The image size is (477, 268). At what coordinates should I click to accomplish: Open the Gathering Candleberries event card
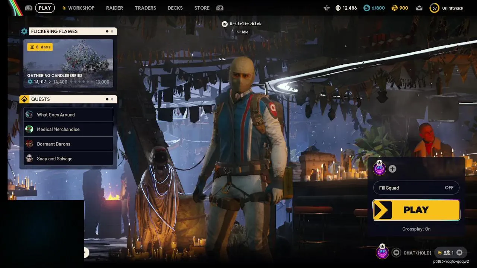point(68,63)
